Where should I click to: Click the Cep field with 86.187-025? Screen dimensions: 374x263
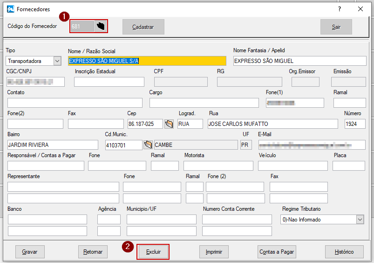(145, 124)
